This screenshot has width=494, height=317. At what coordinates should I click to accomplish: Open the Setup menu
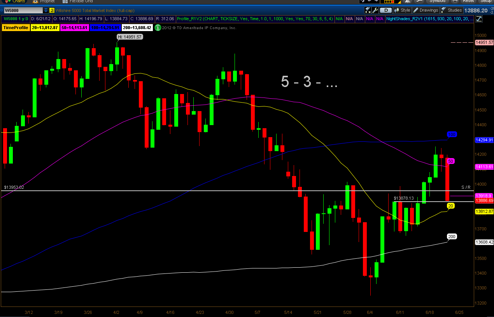pos(485,1)
